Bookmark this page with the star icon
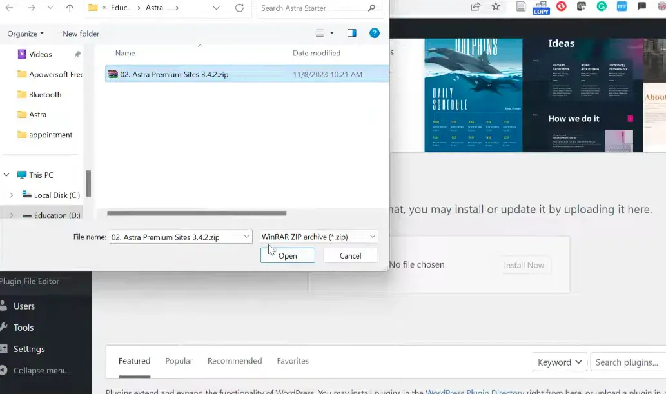 496,6
